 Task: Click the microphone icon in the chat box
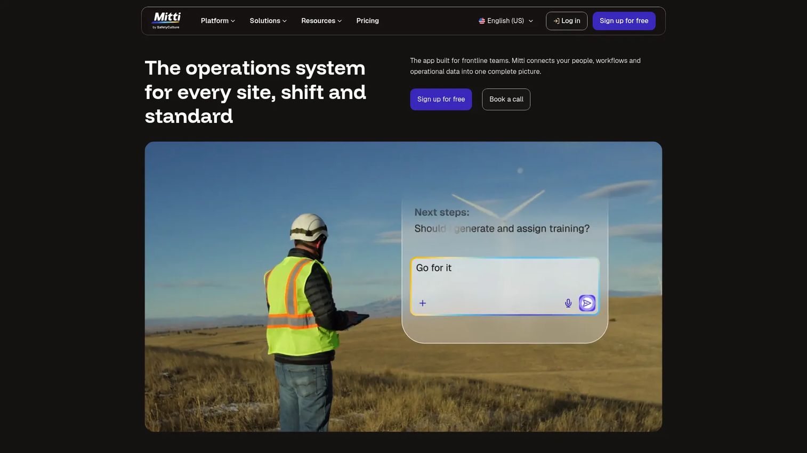[568, 303]
